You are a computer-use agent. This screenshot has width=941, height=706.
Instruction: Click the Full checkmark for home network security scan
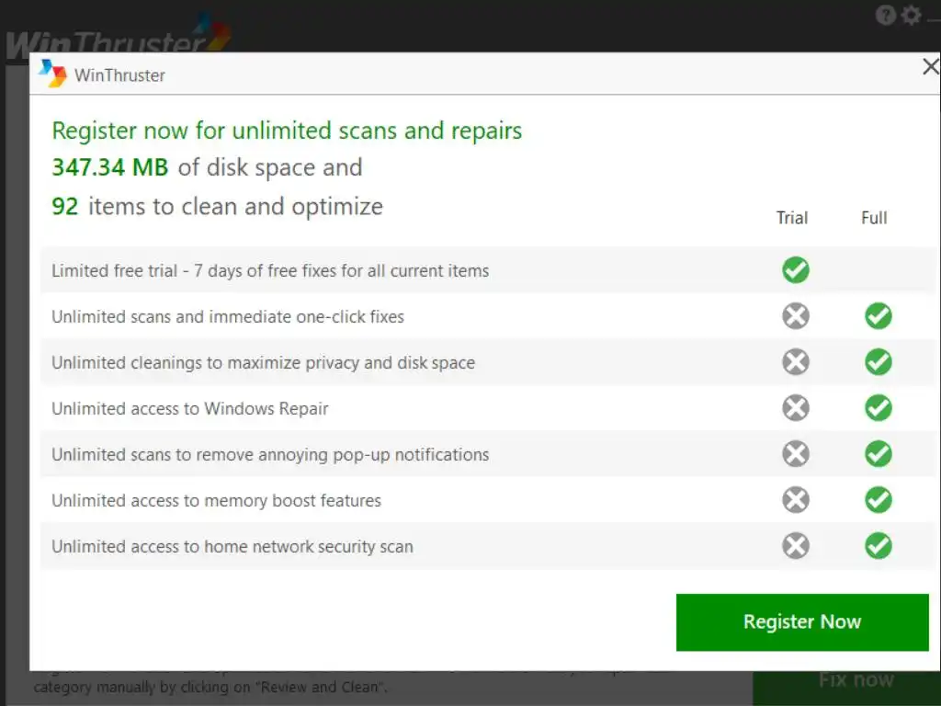[878, 546]
